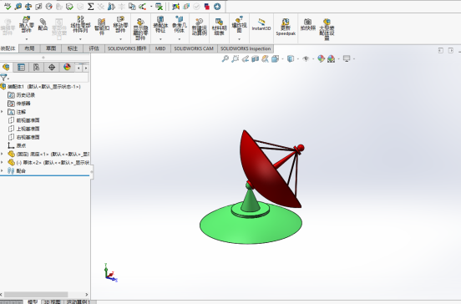Switch to the Assembly (装配体) ribbon tab
Image resolution: width=461 pixels, height=304 pixels.
pyautogui.click(x=8, y=48)
